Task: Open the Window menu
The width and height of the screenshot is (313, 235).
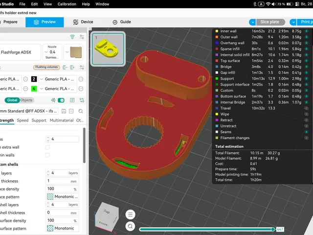Action: (x=102, y=4)
